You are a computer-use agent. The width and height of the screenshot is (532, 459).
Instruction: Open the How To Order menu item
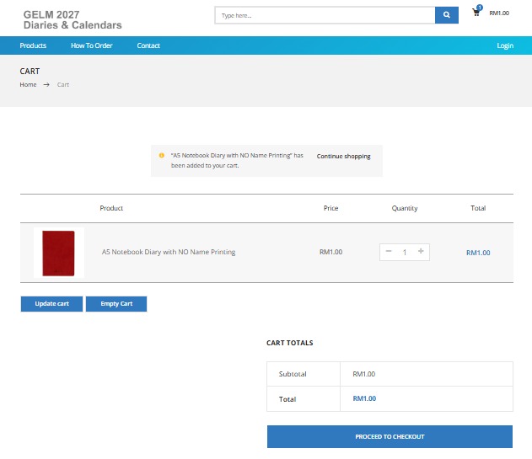[x=92, y=45]
